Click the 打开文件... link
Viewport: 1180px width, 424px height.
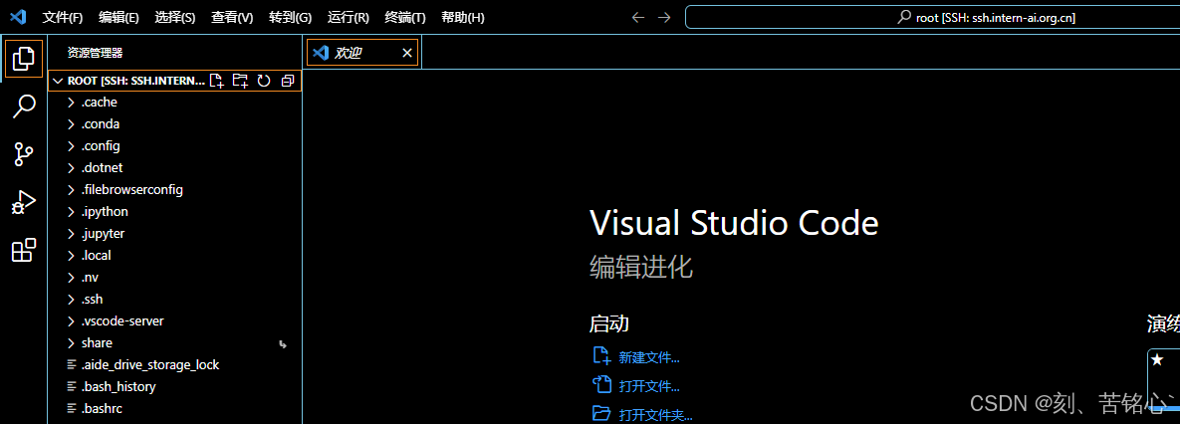649,386
